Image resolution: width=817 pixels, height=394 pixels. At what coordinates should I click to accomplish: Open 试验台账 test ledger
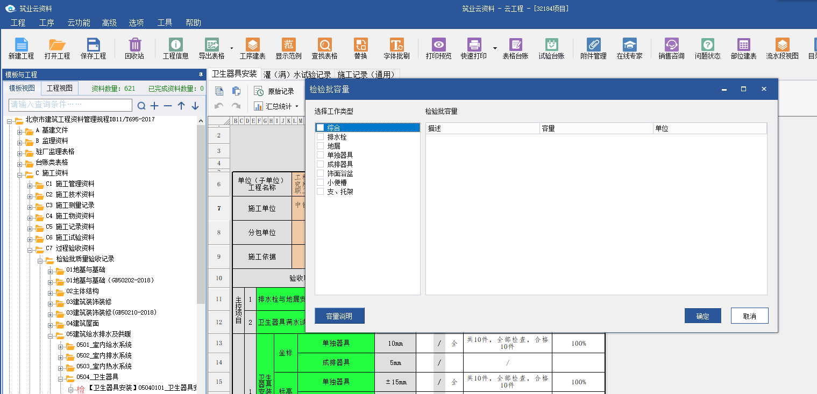click(x=551, y=49)
